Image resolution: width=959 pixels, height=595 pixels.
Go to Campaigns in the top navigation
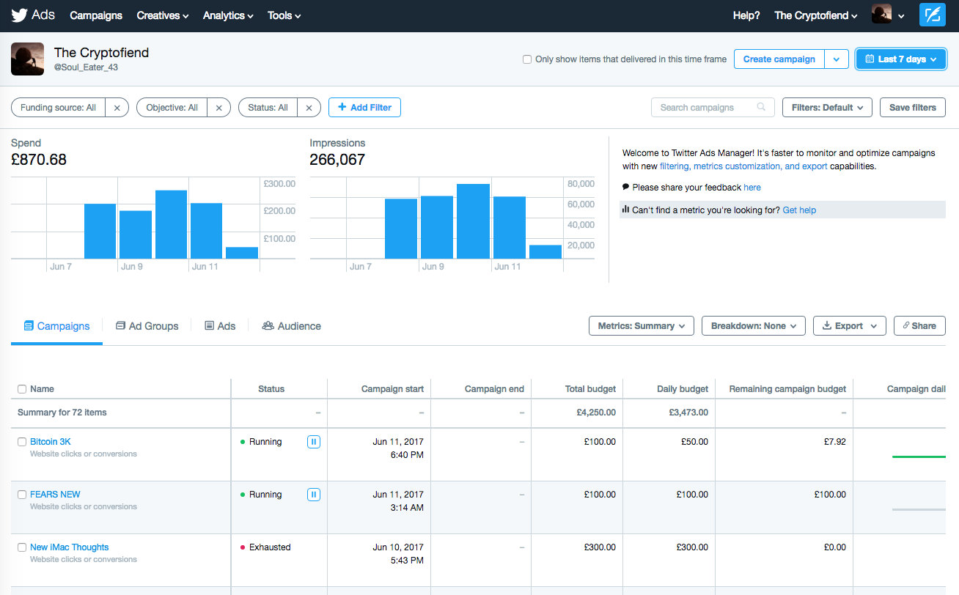click(x=96, y=15)
